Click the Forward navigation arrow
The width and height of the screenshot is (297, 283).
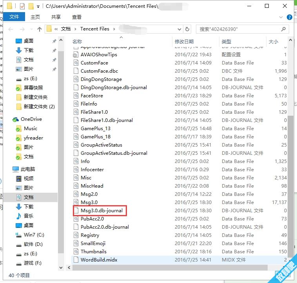(x=22, y=29)
